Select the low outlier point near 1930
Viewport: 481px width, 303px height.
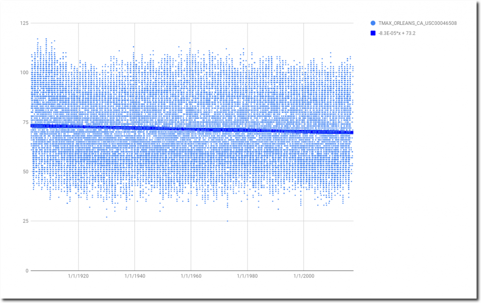click(x=107, y=217)
